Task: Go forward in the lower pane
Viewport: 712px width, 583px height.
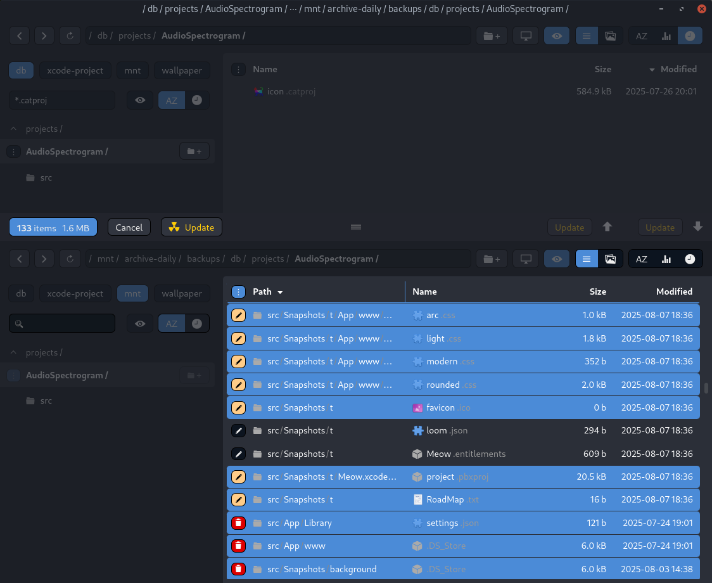Action: pyautogui.click(x=44, y=259)
